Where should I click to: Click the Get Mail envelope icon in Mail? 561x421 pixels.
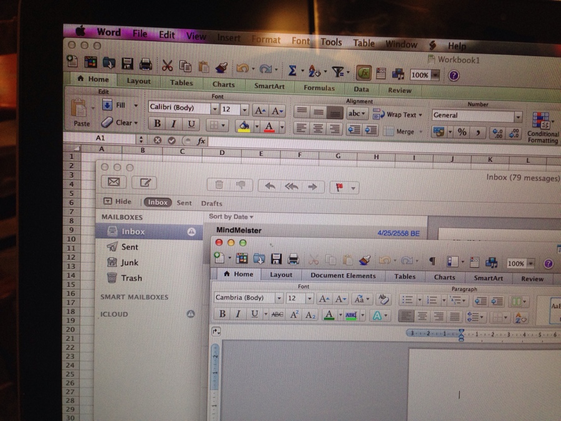[x=114, y=182]
